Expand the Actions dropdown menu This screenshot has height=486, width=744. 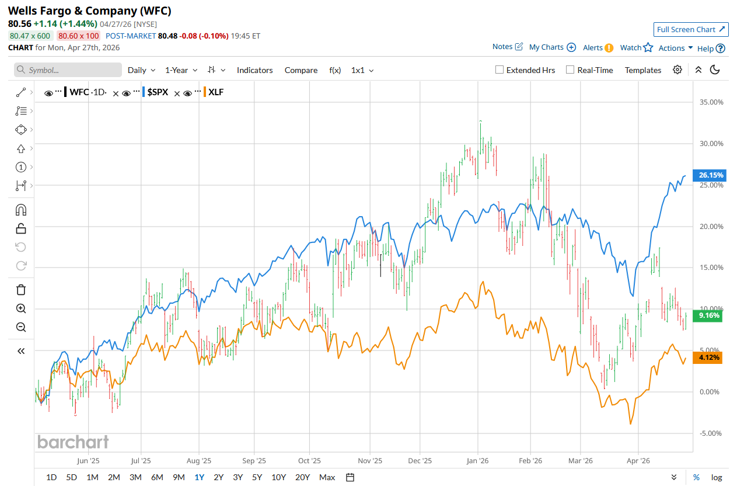click(675, 48)
